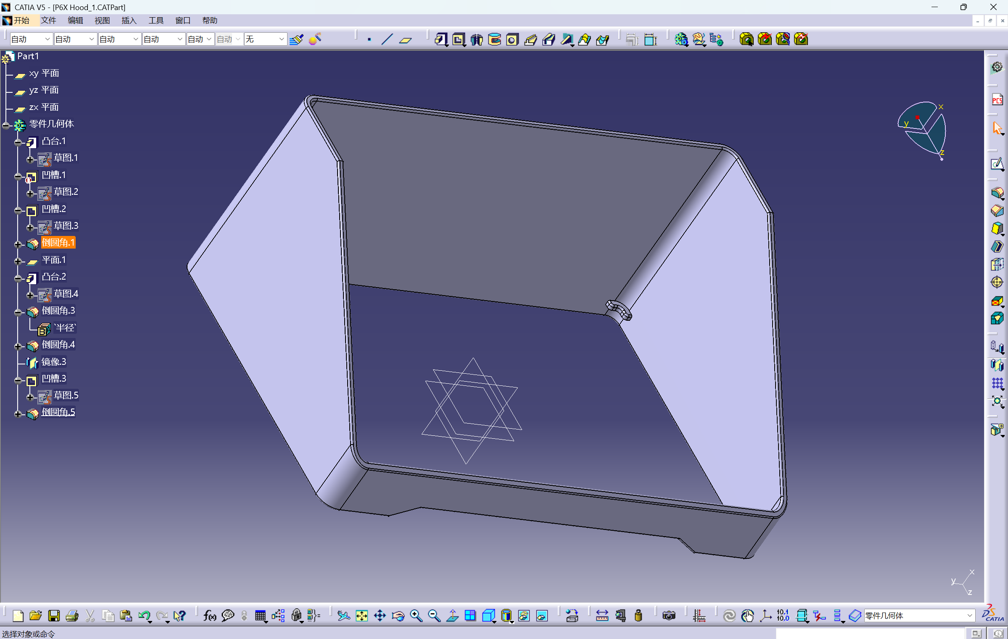Open the 工具 menu
1008x639 pixels.
(156, 21)
